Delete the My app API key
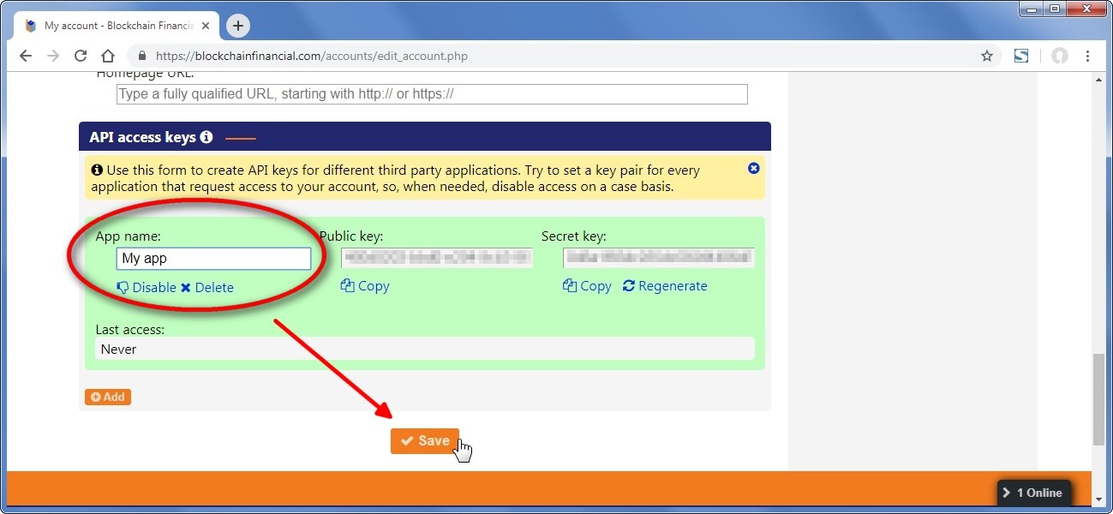 206,288
